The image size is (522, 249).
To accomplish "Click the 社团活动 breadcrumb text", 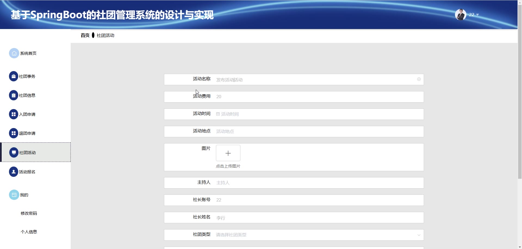I will (105, 36).
